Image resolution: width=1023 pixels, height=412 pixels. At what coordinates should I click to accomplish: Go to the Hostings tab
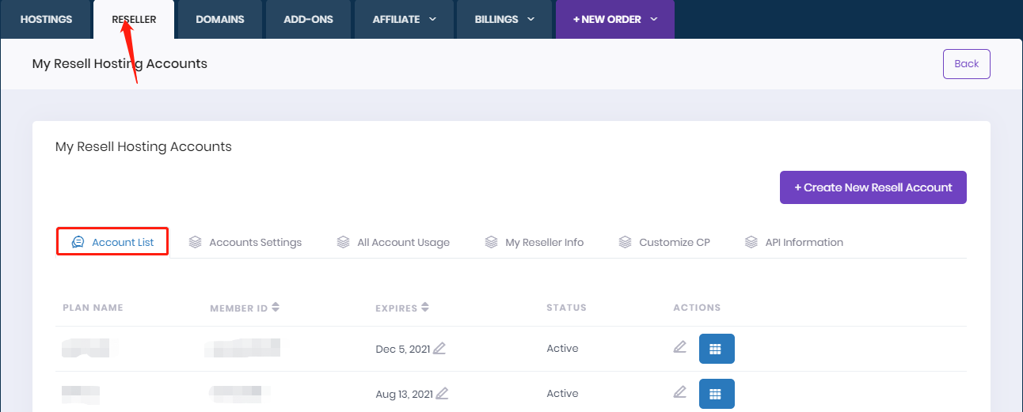[x=46, y=20]
